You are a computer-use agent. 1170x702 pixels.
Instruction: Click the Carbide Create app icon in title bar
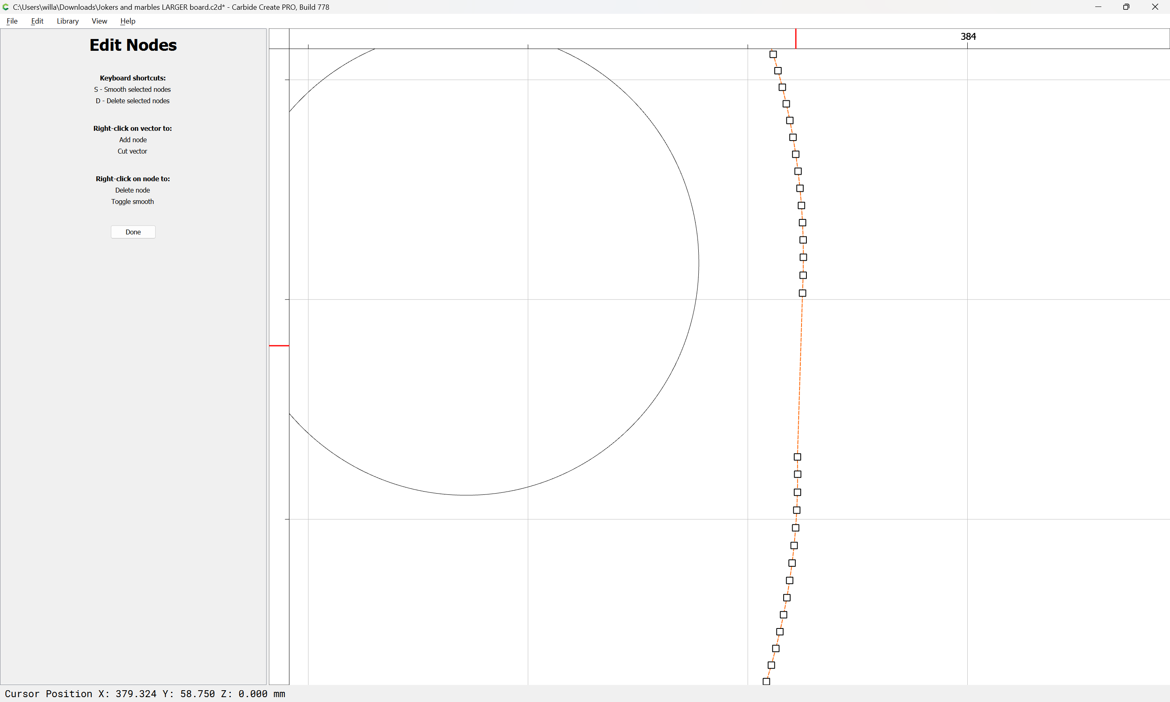[x=6, y=7]
